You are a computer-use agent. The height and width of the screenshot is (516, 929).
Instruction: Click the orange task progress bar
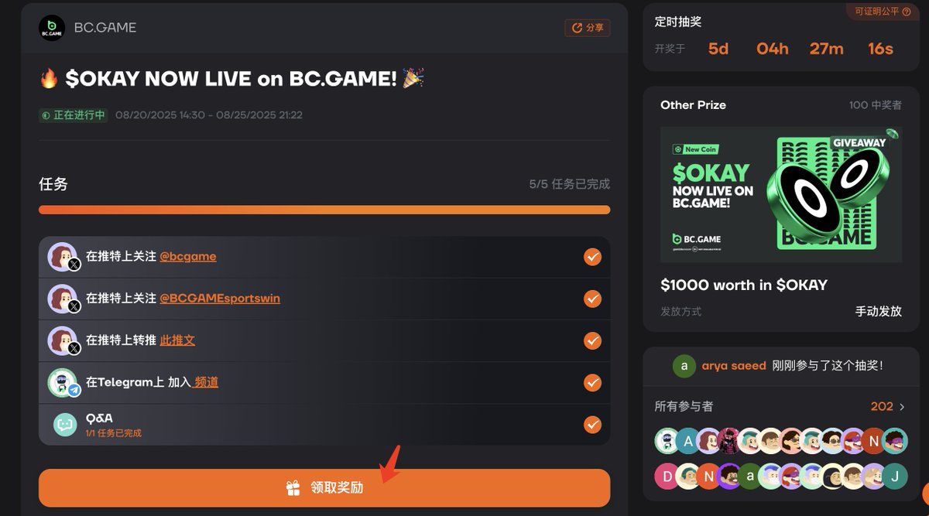point(324,210)
